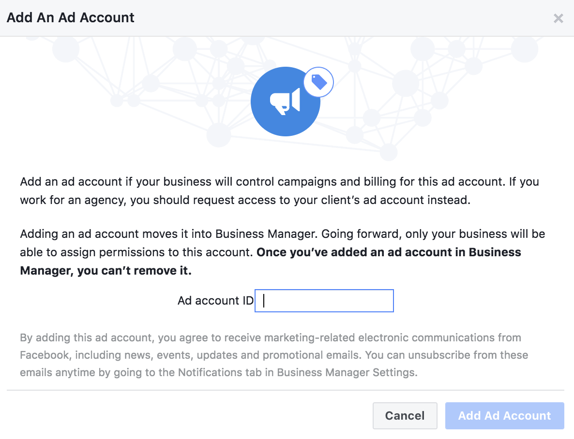
Task: Click the bold "Manager, you can't remove it." text
Action: coord(106,270)
